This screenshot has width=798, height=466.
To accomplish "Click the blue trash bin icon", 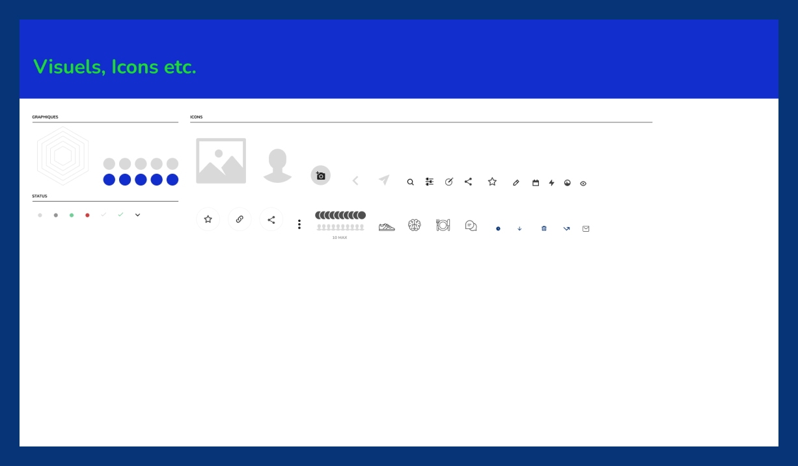I will point(544,228).
